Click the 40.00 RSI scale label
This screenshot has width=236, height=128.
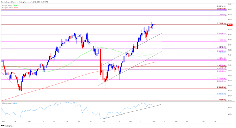[230, 114]
